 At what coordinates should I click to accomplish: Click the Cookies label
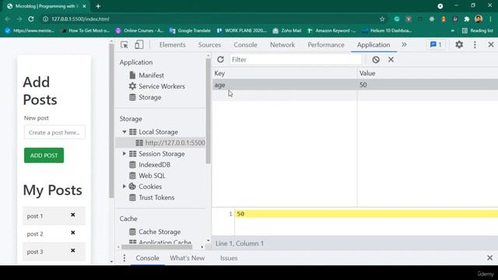[x=150, y=187]
